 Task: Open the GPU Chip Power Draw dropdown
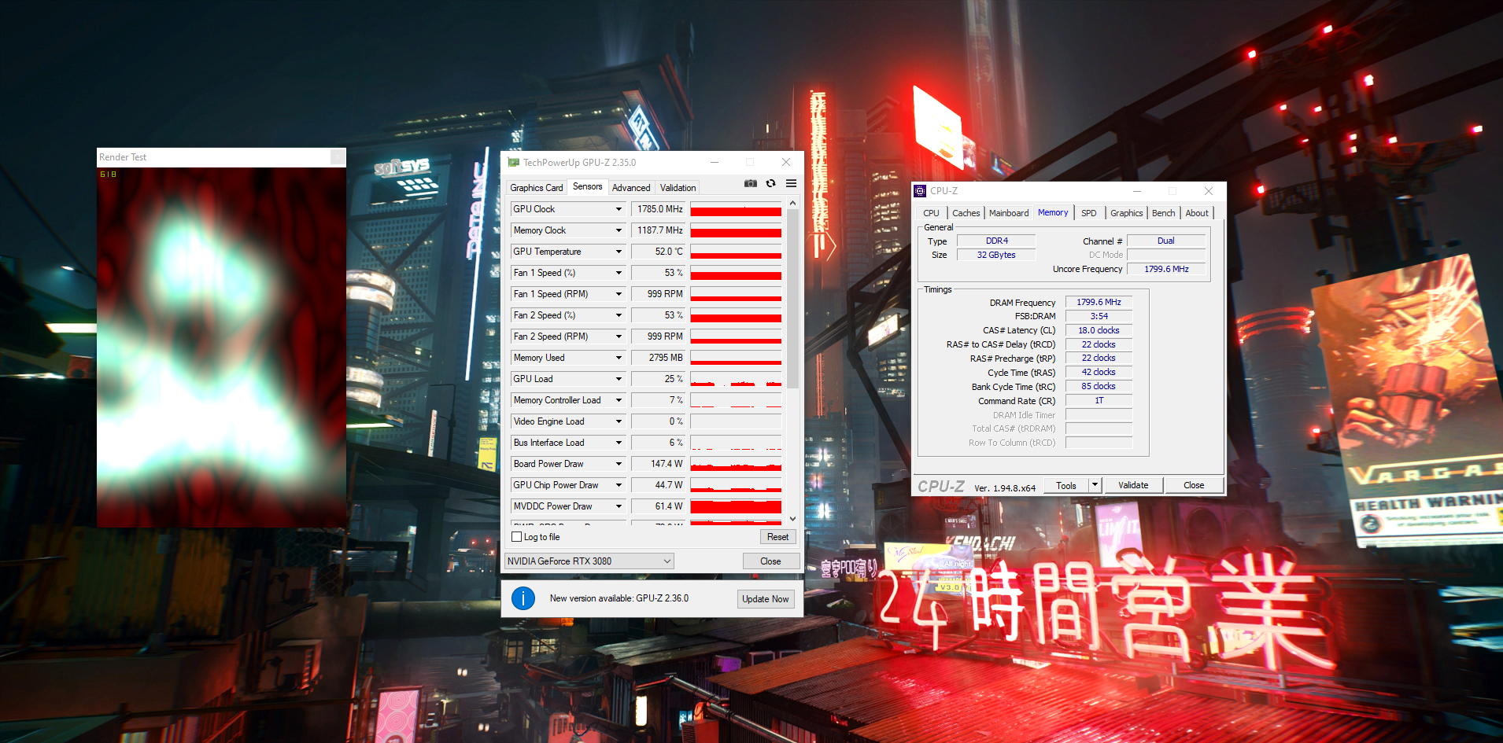pos(619,485)
